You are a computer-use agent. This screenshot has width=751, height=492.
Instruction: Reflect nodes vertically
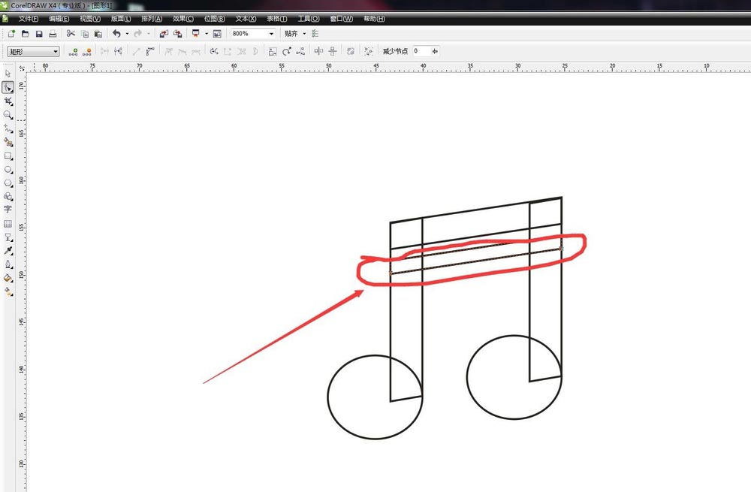pyautogui.click(x=333, y=51)
